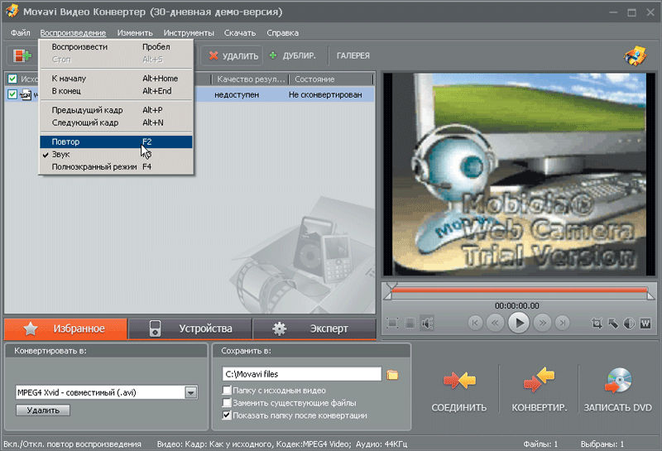Screen dimensions: 662x451
Task: Click the orange preview timeline bar
Action: coord(518,291)
